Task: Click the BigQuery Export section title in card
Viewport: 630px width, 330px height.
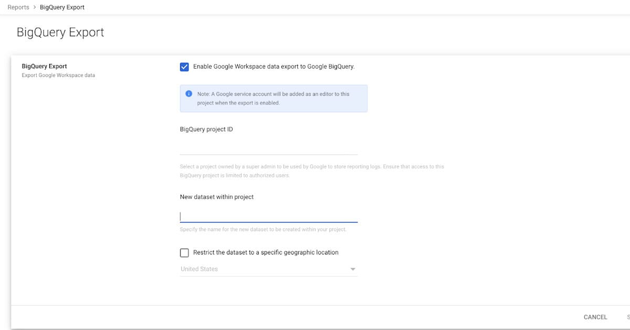Action: 44,67
